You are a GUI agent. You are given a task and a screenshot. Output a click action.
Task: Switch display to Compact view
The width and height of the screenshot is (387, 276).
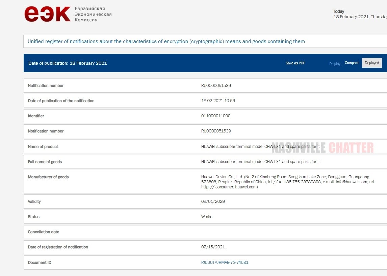pos(352,63)
